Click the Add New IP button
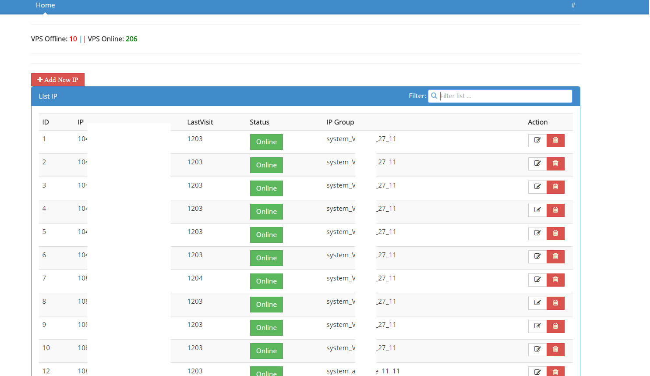 (58, 80)
